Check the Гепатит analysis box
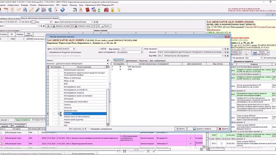276x155 pixels. pyautogui.click(x=59, y=105)
